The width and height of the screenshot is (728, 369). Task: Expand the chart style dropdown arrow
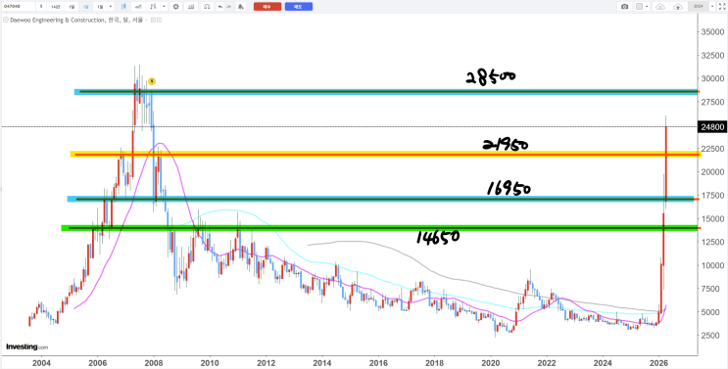click(x=164, y=7)
